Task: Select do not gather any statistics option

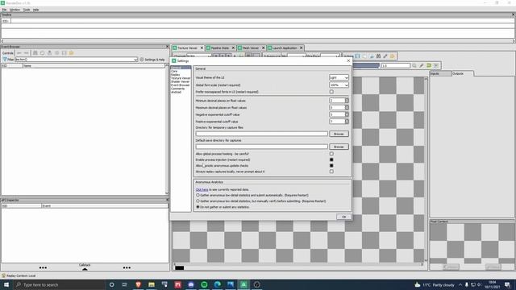Action: click(198, 207)
